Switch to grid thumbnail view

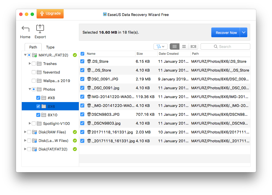click(184, 46)
